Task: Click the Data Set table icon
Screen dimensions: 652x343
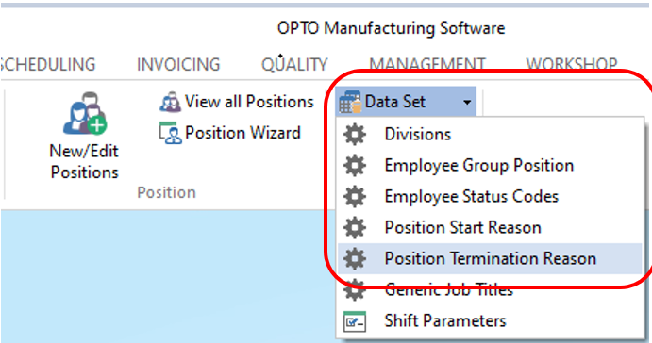Action: [350, 102]
